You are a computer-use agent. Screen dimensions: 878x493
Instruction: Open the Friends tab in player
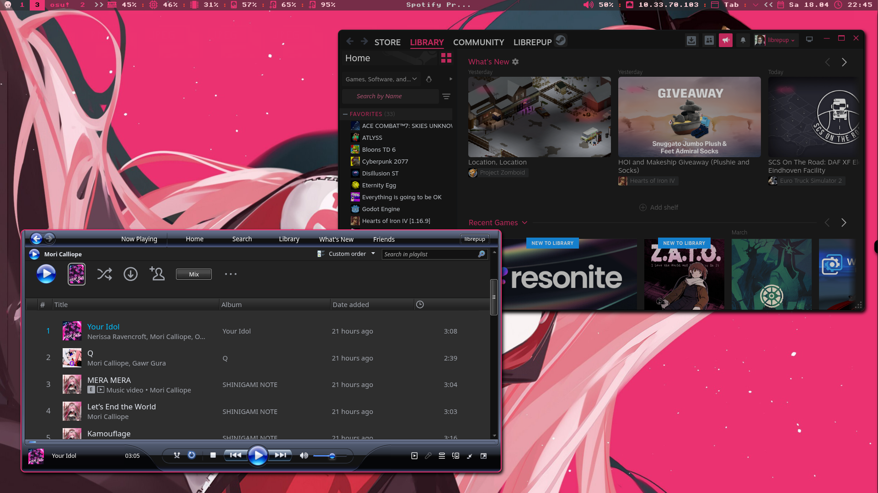point(384,239)
